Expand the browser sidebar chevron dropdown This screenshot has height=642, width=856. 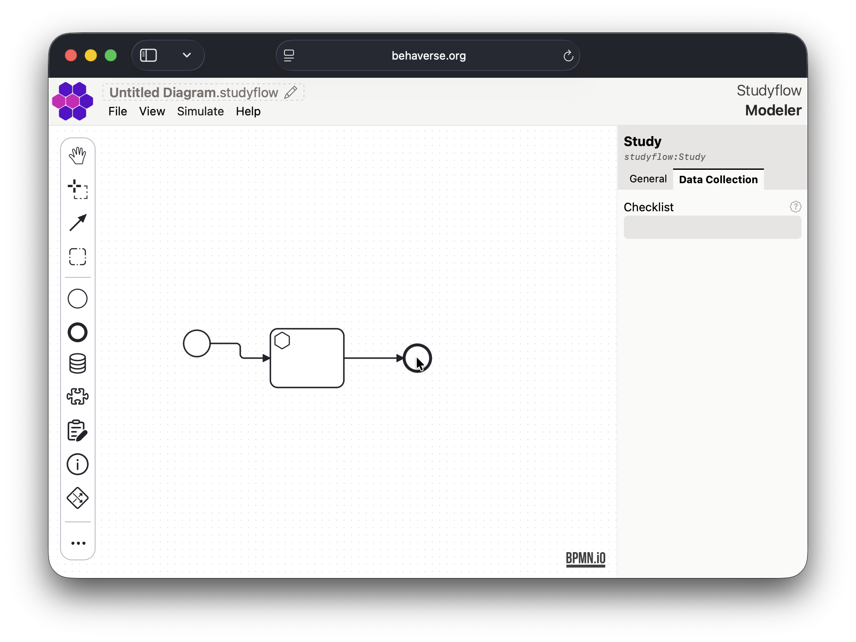(187, 55)
